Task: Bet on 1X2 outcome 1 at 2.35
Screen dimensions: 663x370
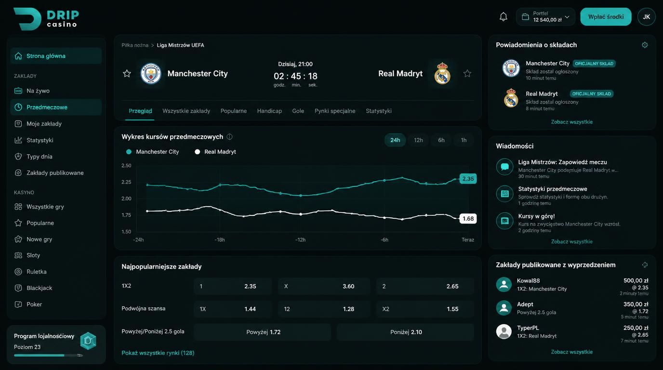Action: click(233, 286)
